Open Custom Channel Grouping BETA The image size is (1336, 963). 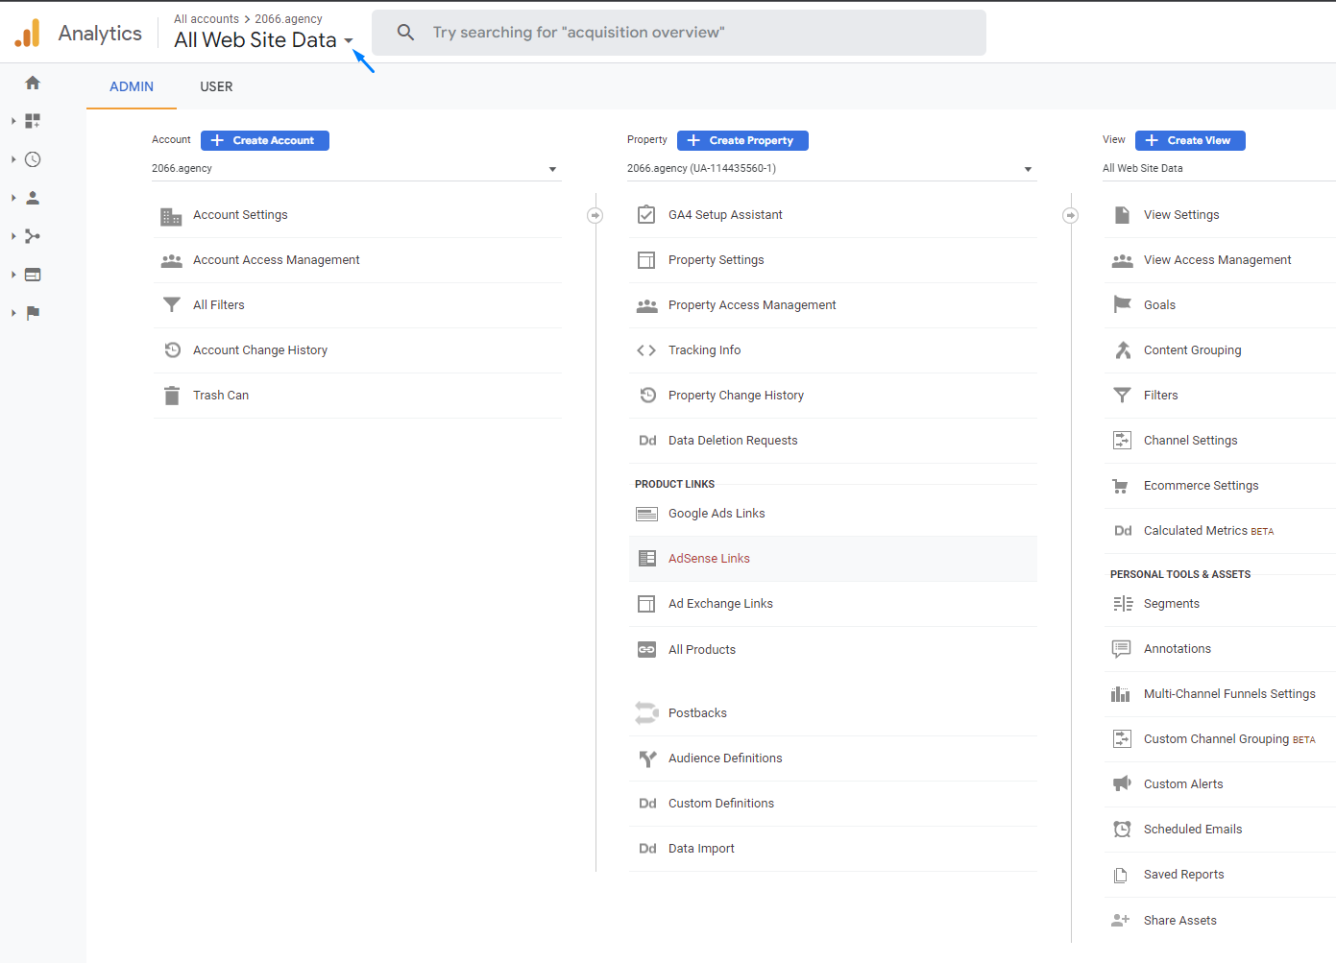pos(1220,739)
